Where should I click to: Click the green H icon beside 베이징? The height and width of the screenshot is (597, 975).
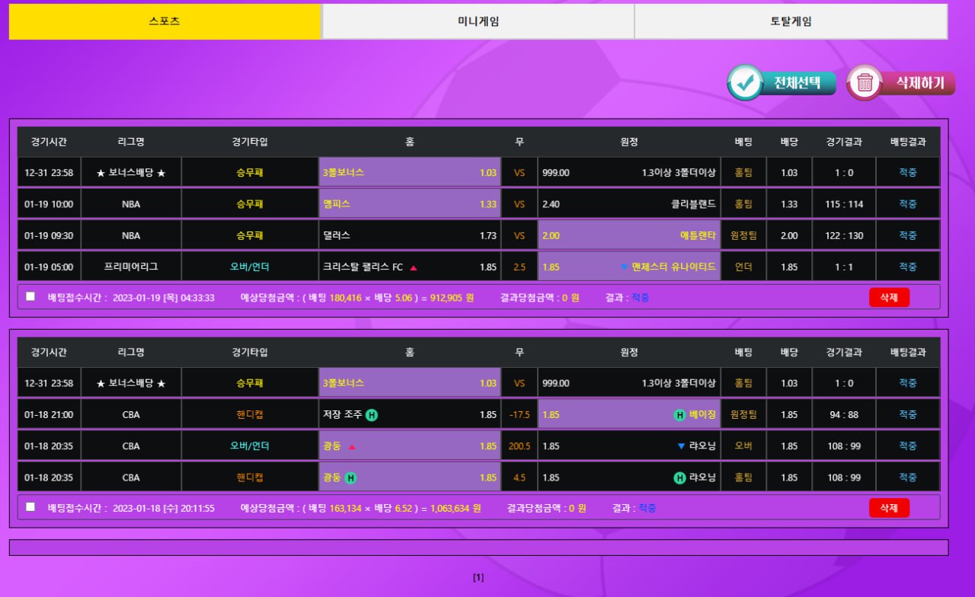click(x=679, y=415)
